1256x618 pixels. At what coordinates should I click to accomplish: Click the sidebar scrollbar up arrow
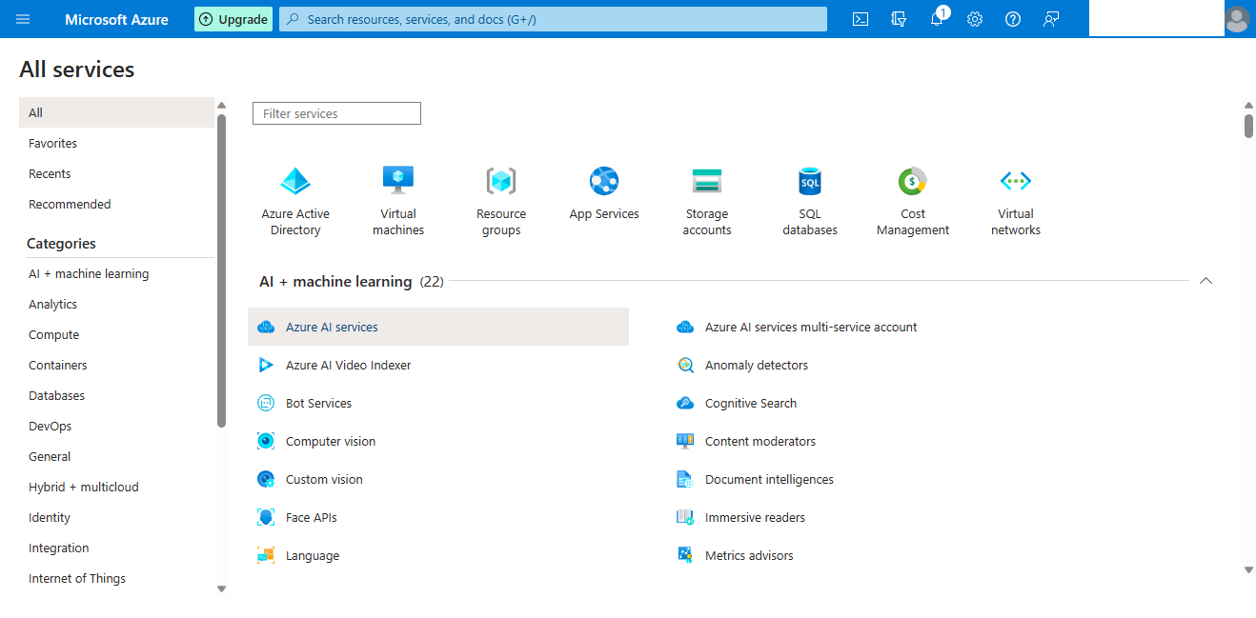tap(222, 105)
